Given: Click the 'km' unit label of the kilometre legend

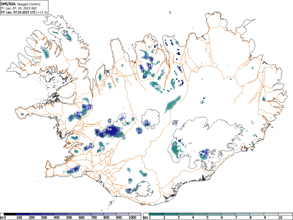Looking at the screenshot, I should 146,218.
